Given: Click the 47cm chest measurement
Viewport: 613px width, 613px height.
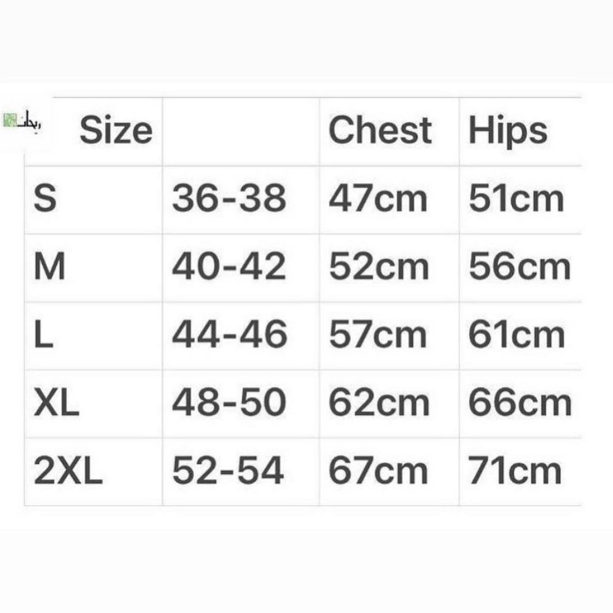Looking at the screenshot, I should tap(378, 198).
